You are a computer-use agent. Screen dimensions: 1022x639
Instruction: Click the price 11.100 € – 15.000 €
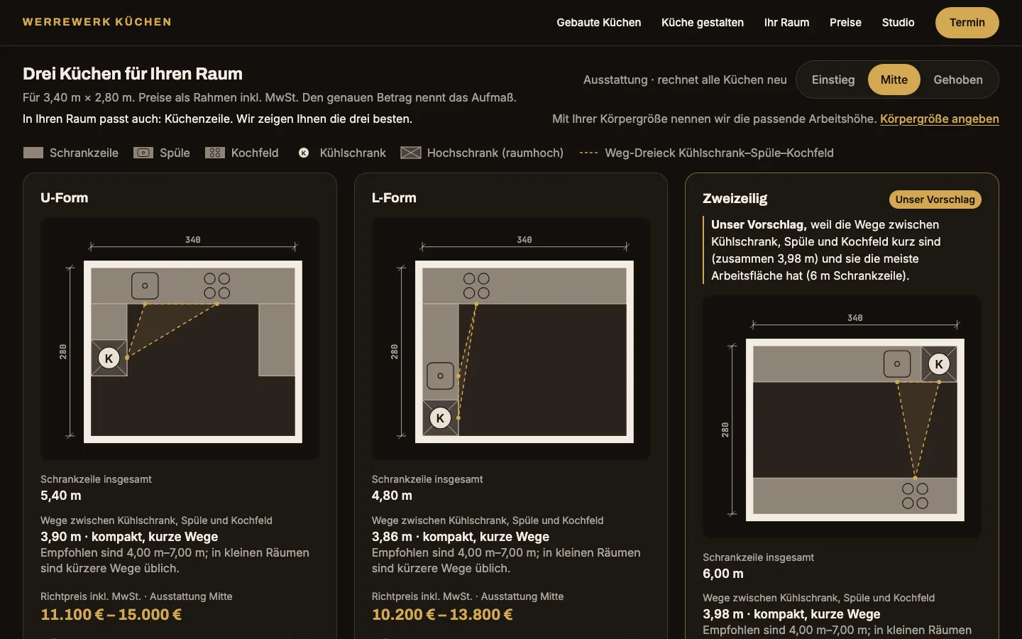tap(111, 615)
